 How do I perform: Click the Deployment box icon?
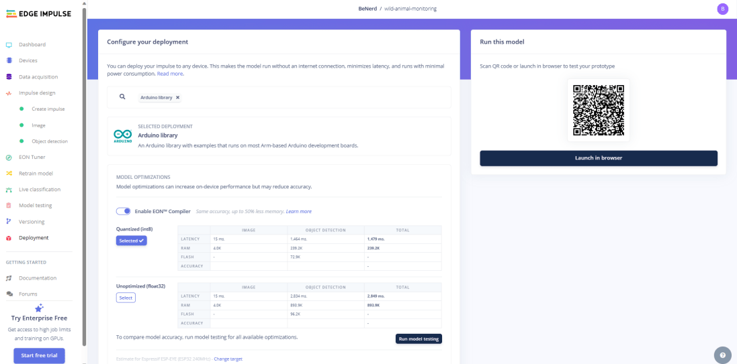tap(9, 238)
